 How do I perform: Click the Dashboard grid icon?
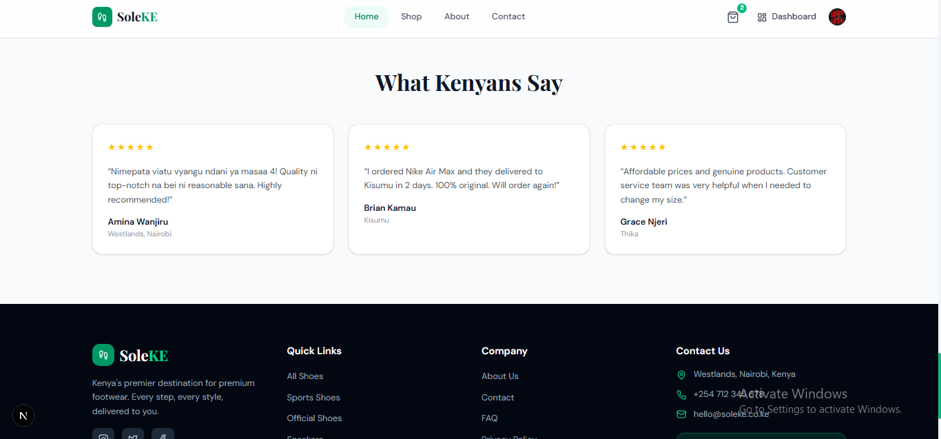(762, 17)
